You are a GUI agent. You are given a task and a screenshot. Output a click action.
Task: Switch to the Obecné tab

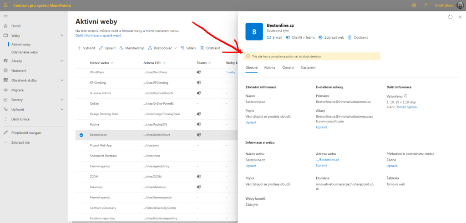pos(251,68)
